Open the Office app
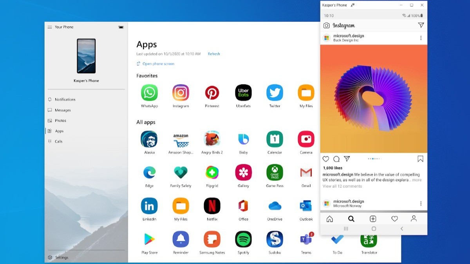The width and height of the screenshot is (470, 264). (243, 206)
